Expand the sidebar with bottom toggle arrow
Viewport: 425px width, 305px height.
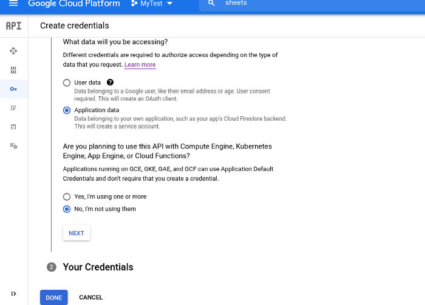click(13, 293)
